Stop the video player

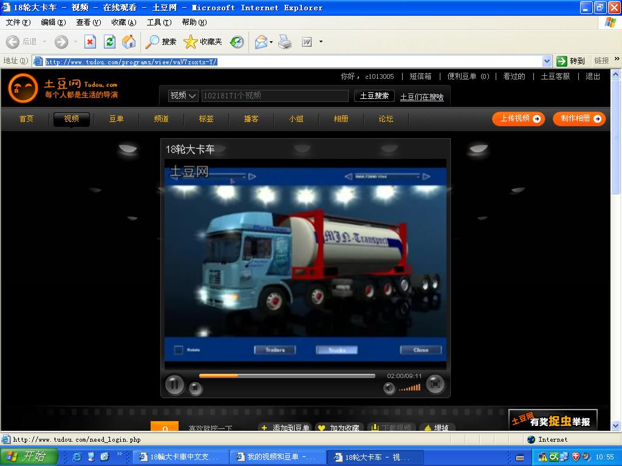point(196,389)
